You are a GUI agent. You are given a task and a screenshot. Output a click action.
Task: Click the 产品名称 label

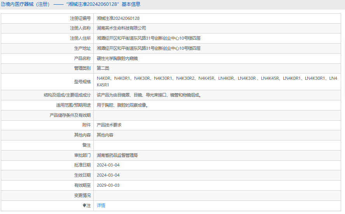[82, 58]
